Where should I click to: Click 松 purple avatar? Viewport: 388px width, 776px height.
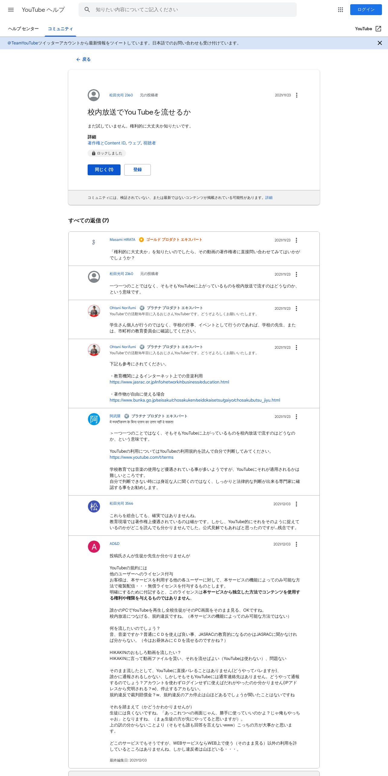point(94,506)
